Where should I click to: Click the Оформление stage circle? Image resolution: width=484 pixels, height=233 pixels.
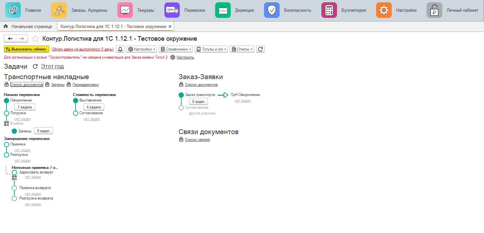click(7, 101)
